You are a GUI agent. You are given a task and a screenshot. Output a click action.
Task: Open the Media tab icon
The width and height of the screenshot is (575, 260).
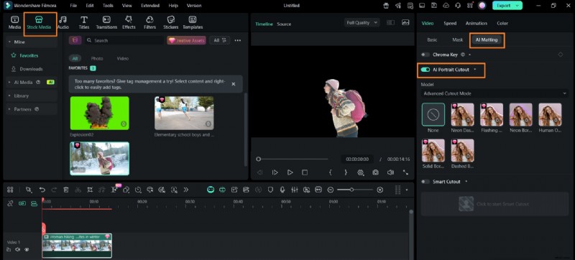[x=14, y=20]
